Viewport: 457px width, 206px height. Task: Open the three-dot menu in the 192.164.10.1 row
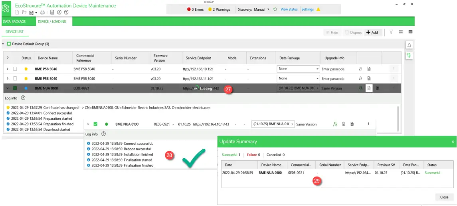(x=368, y=124)
